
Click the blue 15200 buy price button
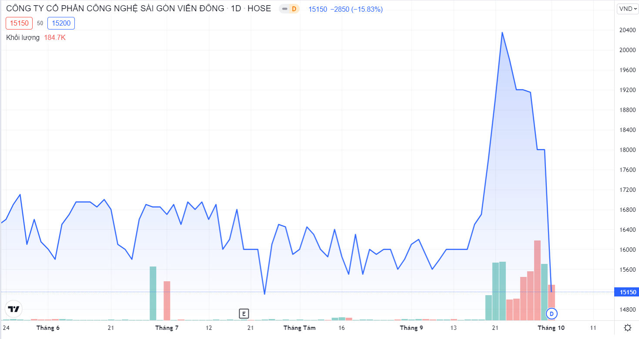(x=61, y=23)
